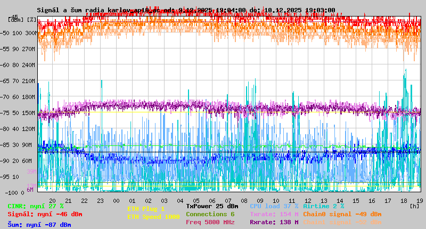
Task: Click the blue Šum noise legend label
Action: (39, 225)
